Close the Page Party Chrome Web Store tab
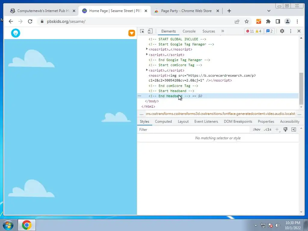Viewport: 308px width, 231px height. 218,11
